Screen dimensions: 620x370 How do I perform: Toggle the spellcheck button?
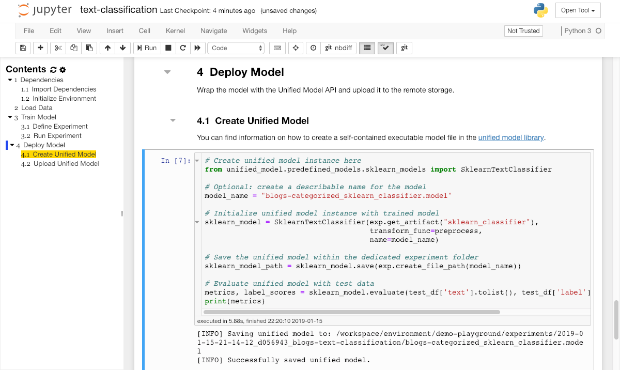(x=386, y=48)
